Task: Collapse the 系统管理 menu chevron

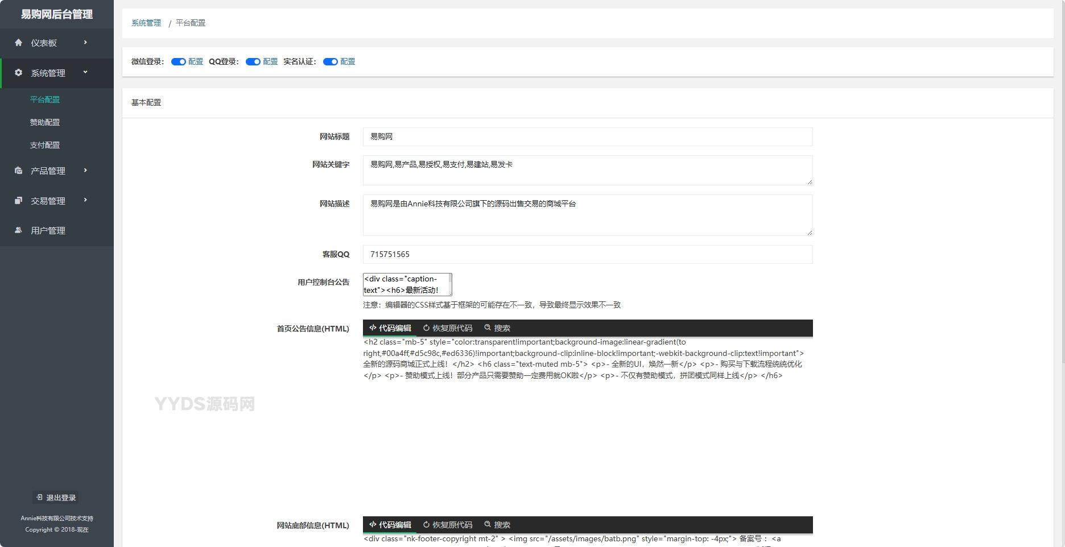Action: pyautogui.click(x=86, y=73)
